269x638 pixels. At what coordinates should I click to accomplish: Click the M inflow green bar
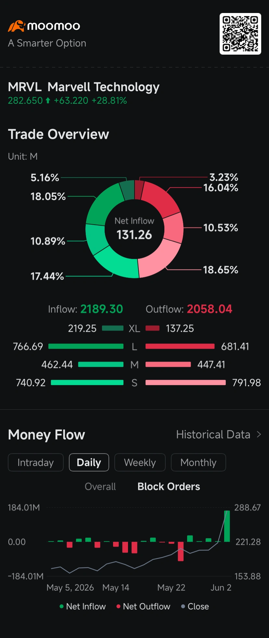point(101,365)
